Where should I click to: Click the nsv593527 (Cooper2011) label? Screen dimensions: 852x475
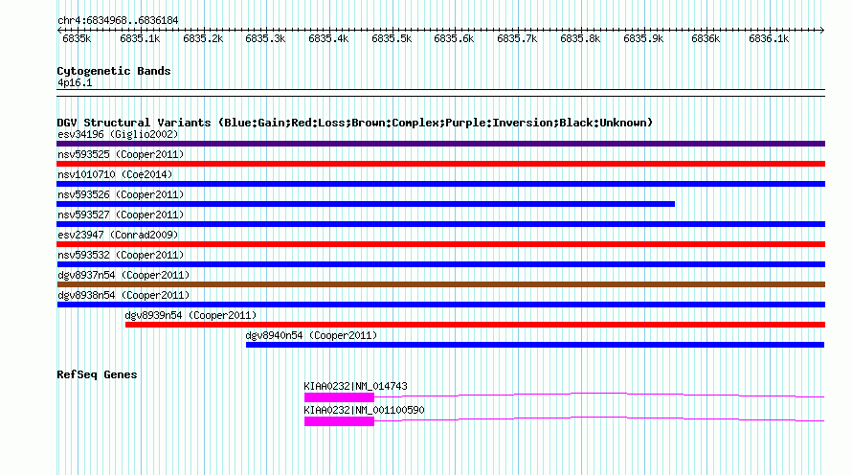click(x=121, y=215)
